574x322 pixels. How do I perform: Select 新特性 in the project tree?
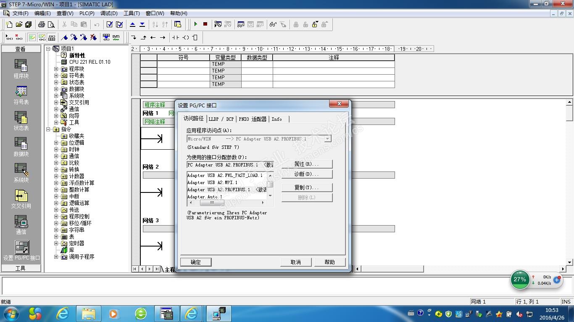[77, 55]
